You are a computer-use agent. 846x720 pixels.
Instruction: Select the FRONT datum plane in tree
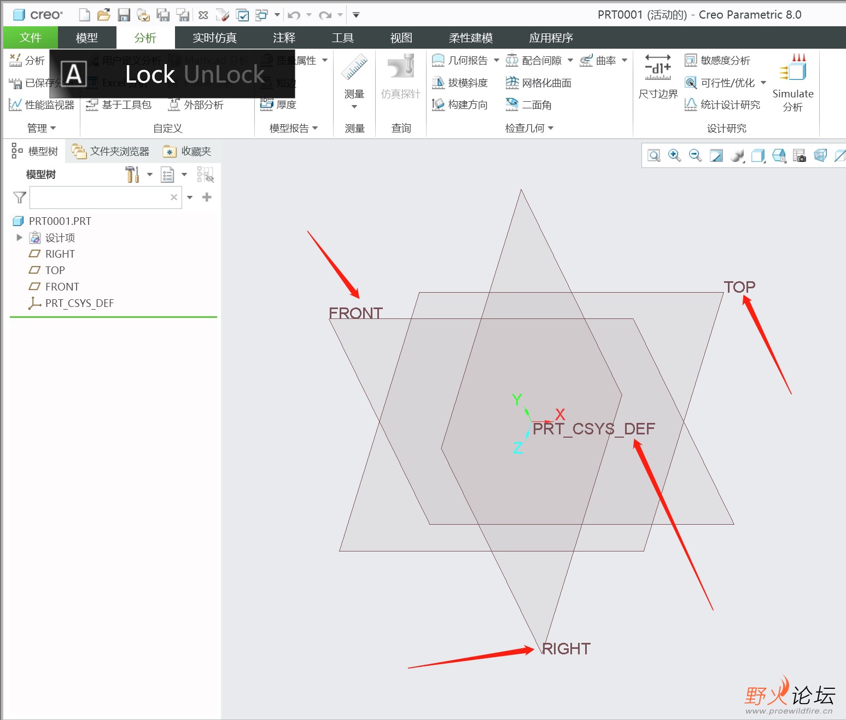(54, 287)
